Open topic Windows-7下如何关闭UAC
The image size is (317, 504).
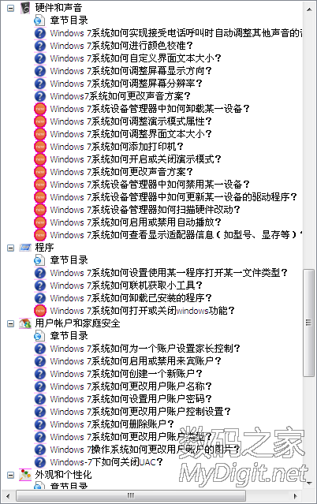click(106, 462)
